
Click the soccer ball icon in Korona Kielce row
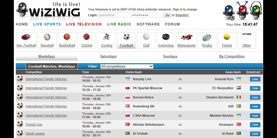(x=20, y=97)
